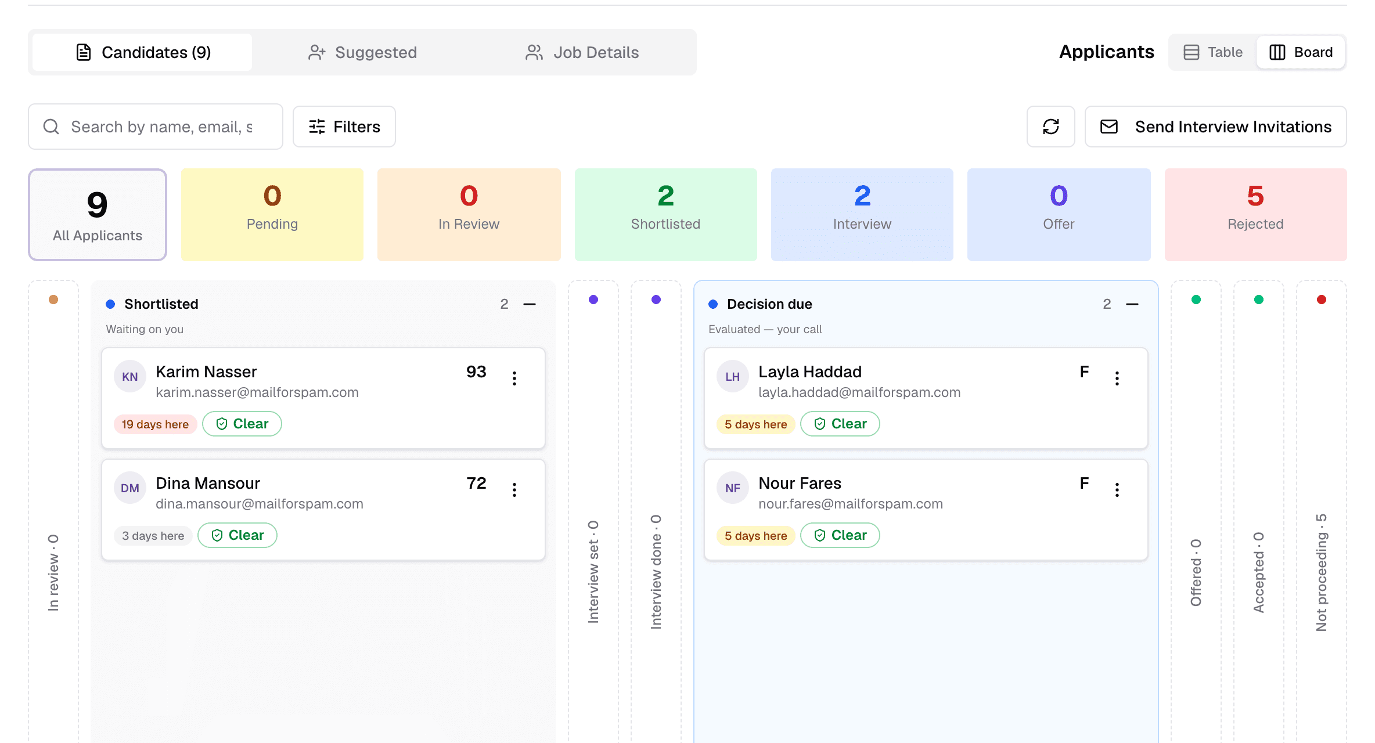
Task: Open the Suggested tab
Action: point(362,52)
